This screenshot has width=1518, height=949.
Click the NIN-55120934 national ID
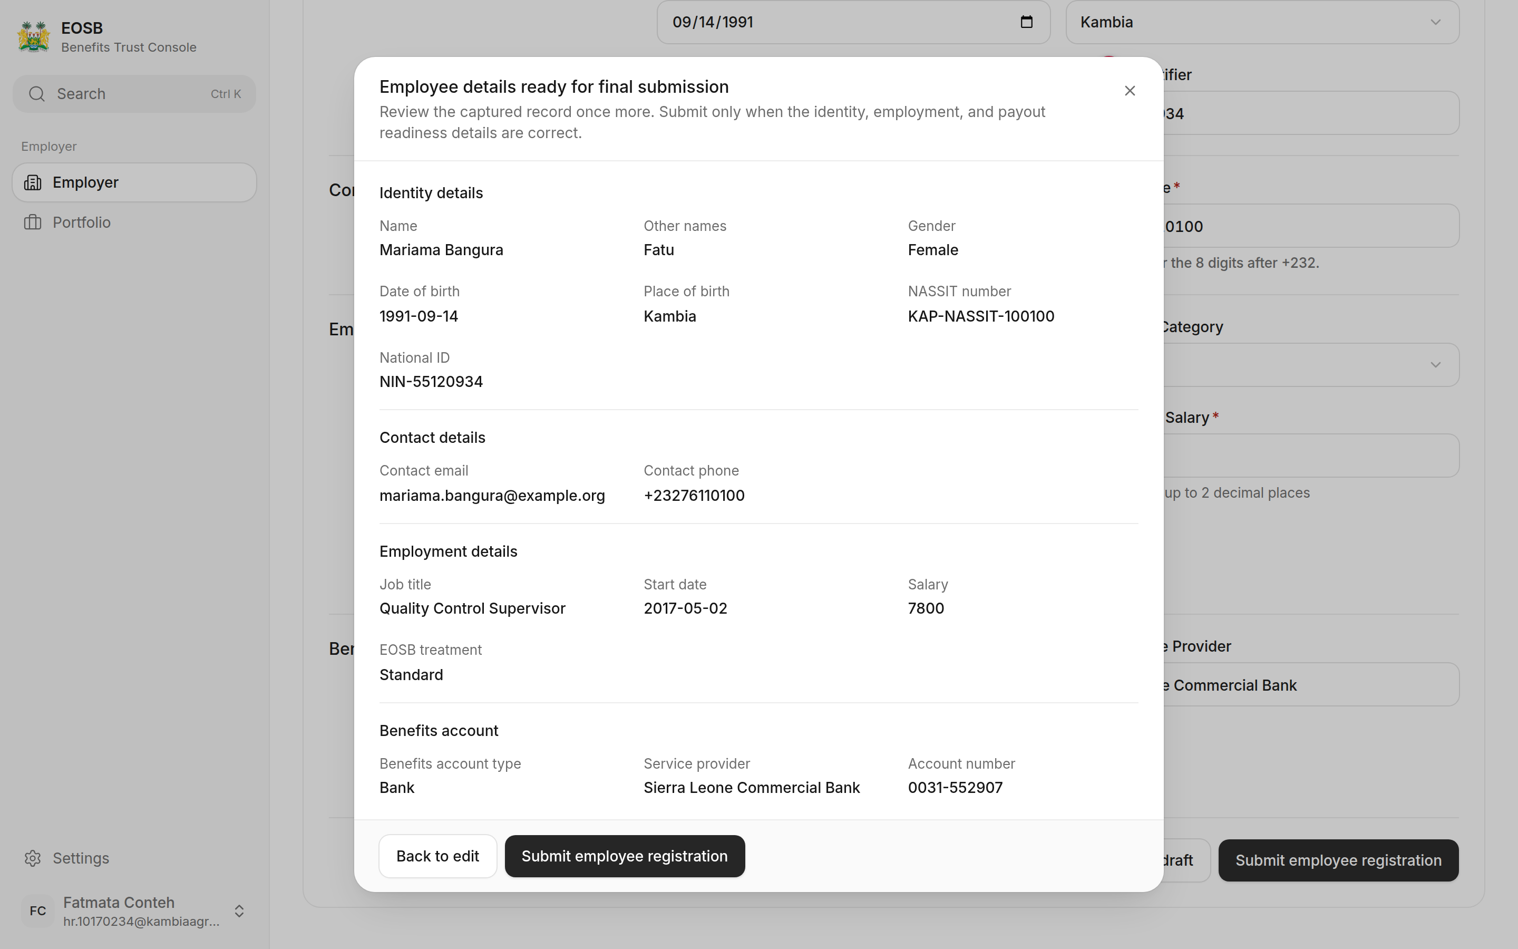point(431,382)
